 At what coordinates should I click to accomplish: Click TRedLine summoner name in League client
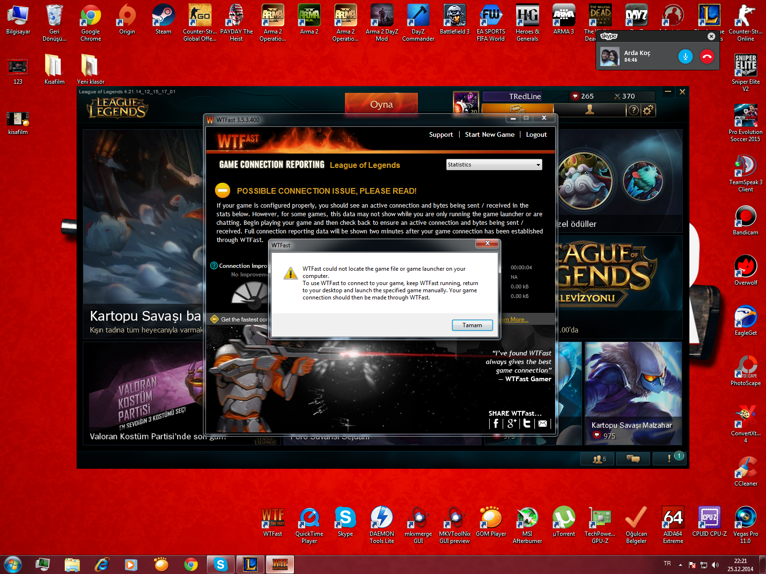[525, 97]
